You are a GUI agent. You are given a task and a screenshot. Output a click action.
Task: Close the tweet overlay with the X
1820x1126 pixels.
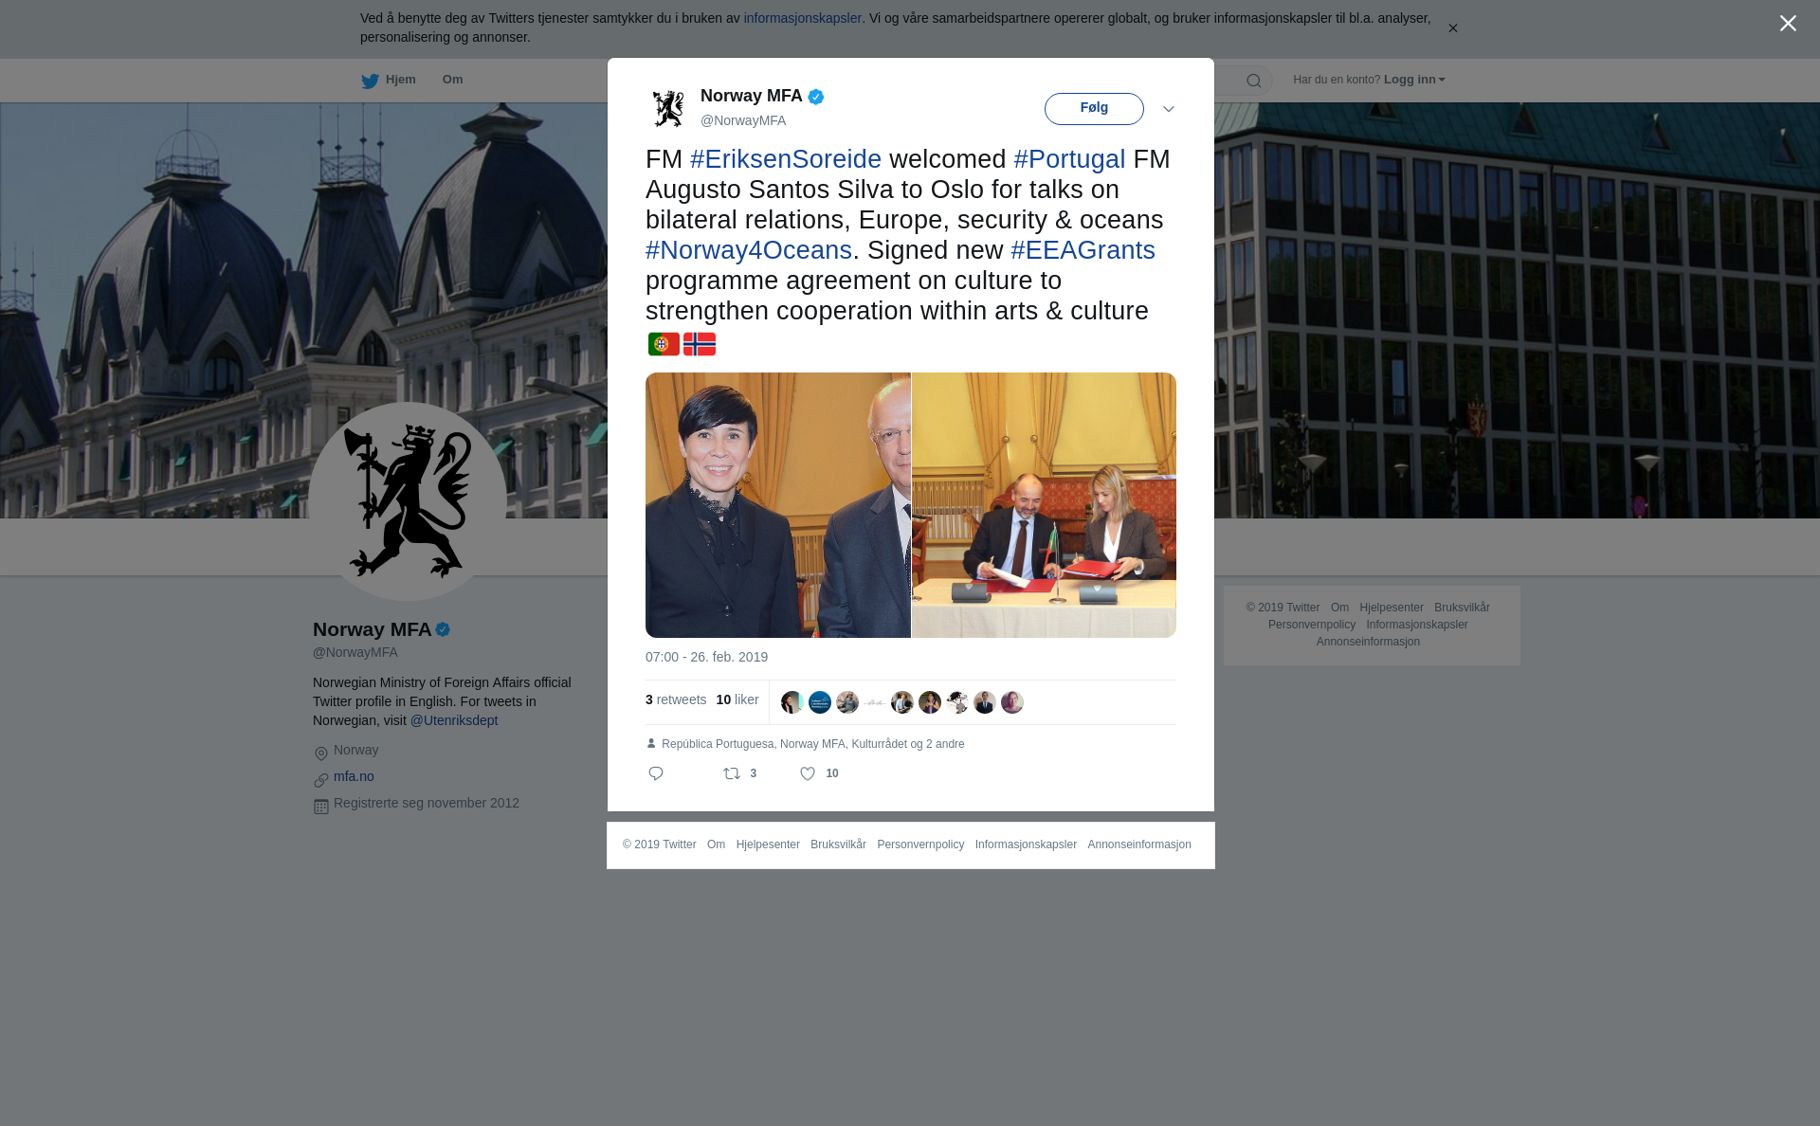pyautogui.click(x=1788, y=23)
